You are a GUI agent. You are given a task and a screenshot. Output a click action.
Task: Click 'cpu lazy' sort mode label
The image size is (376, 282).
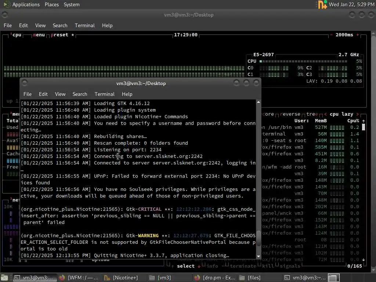pos(341,114)
